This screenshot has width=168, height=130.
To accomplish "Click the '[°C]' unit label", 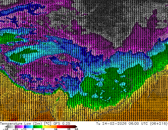I will tap(48, 124).
